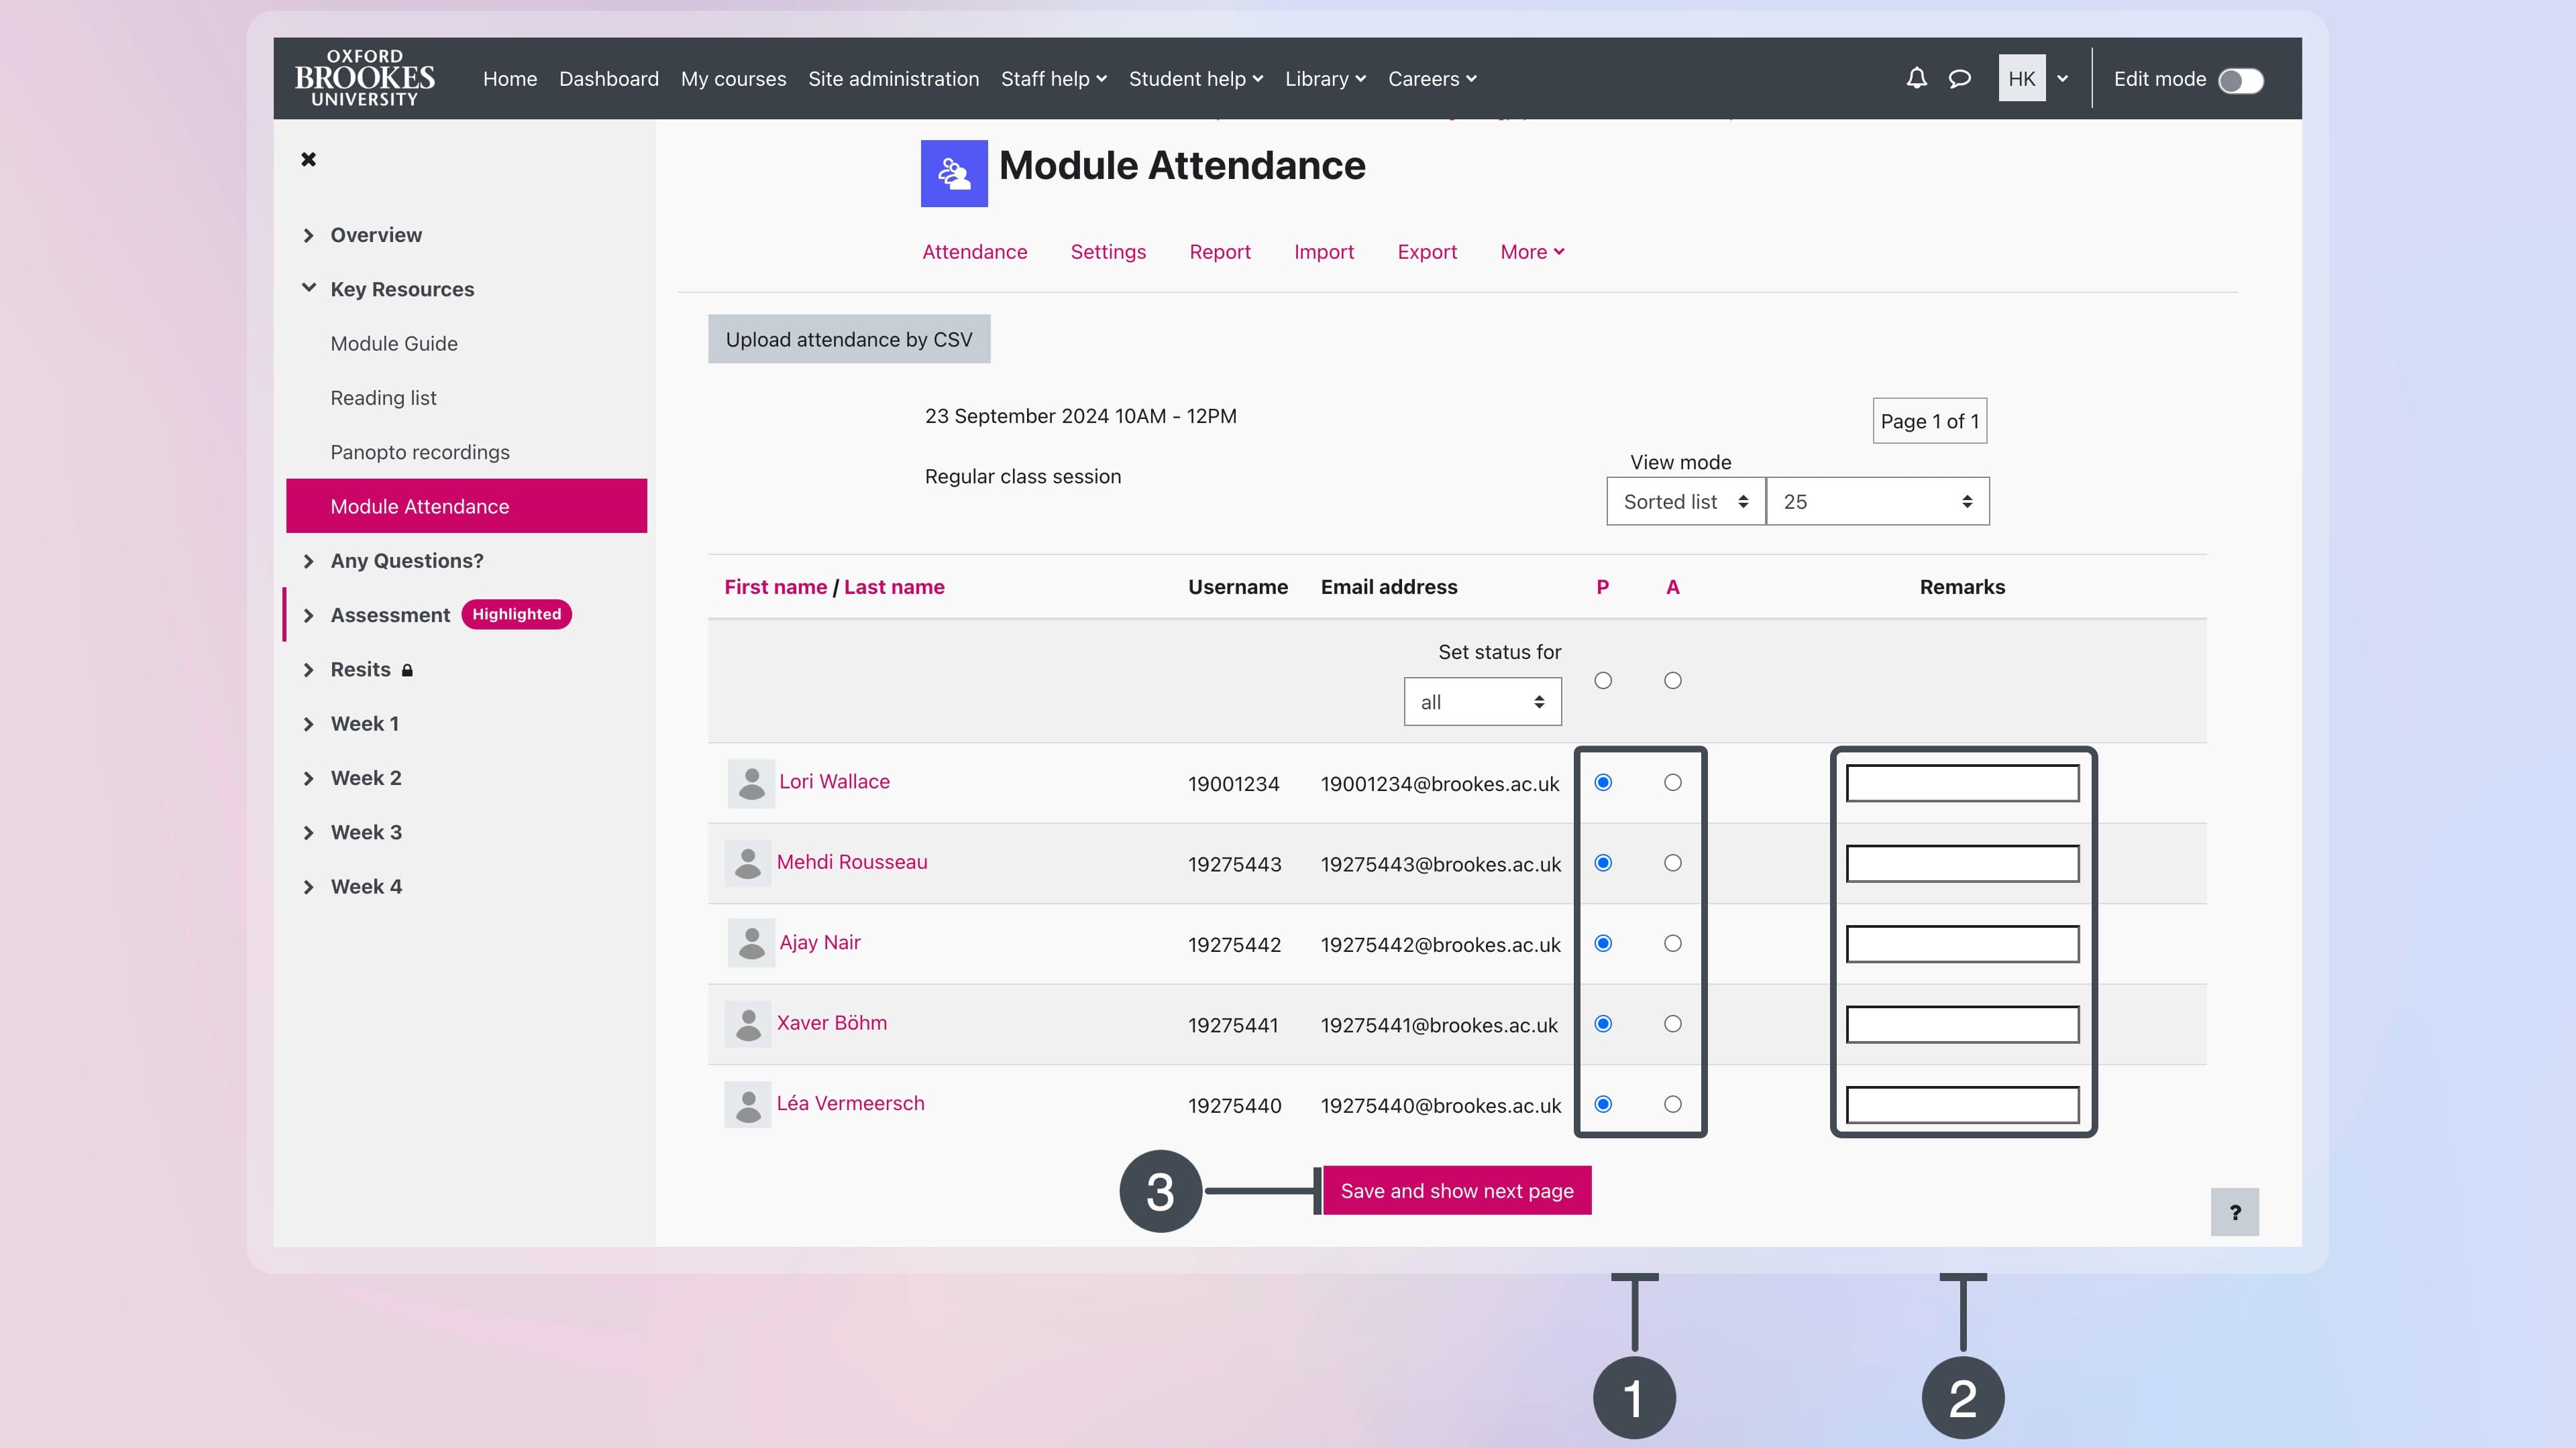
Task: Click the Oxford Brookes University logo
Action: click(x=364, y=78)
